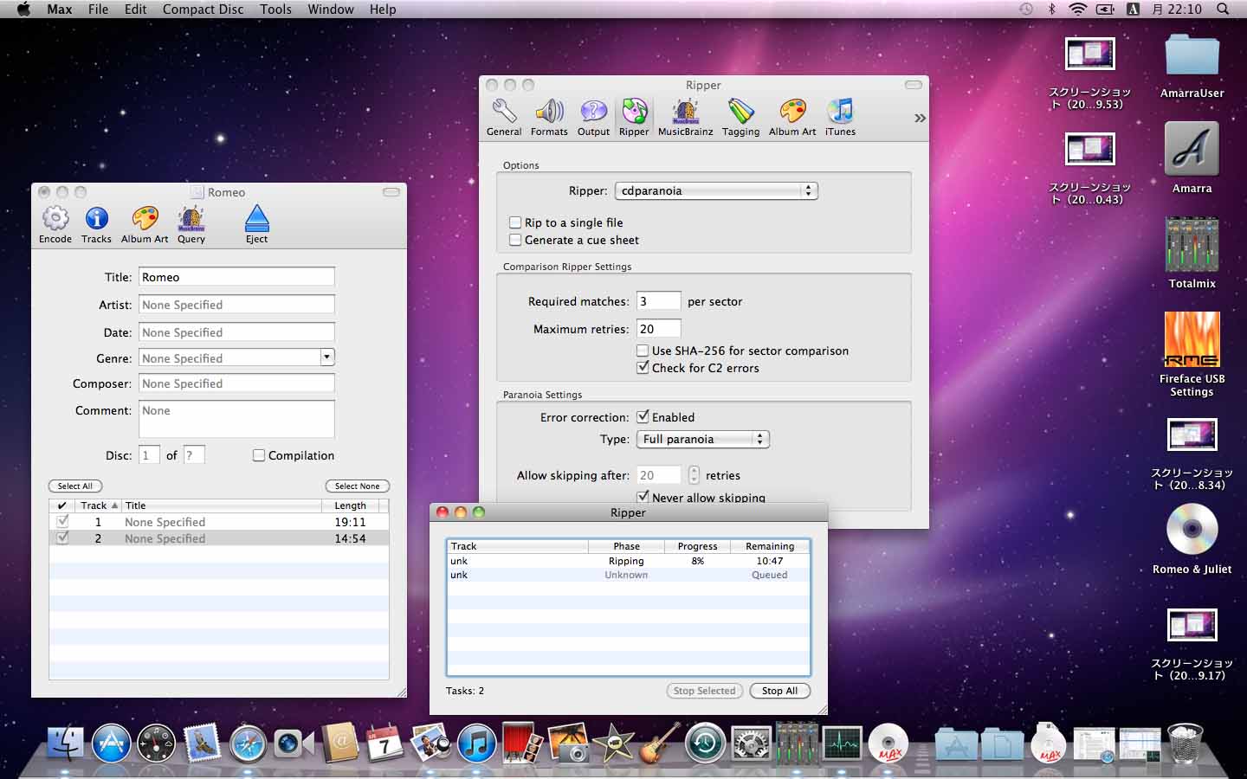
Task: Expand the Genre combo box arrow
Action: pyautogui.click(x=326, y=357)
